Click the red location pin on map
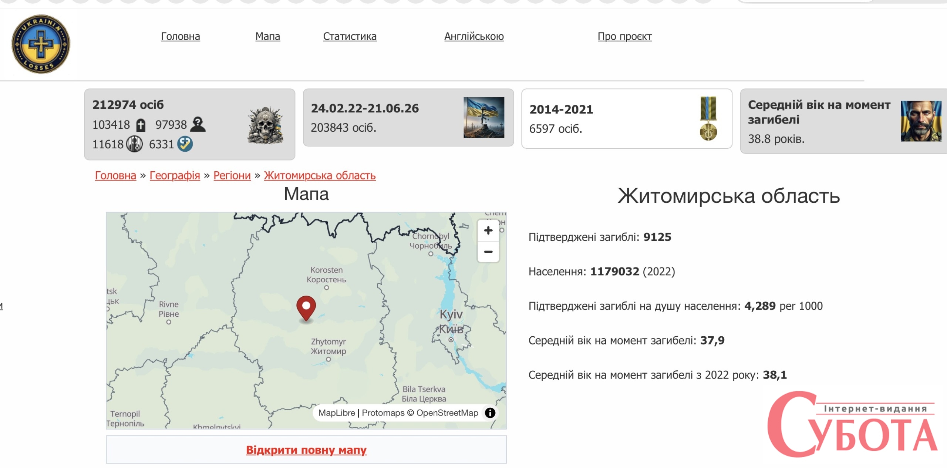Viewport: 947px width, 468px height. click(x=306, y=309)
